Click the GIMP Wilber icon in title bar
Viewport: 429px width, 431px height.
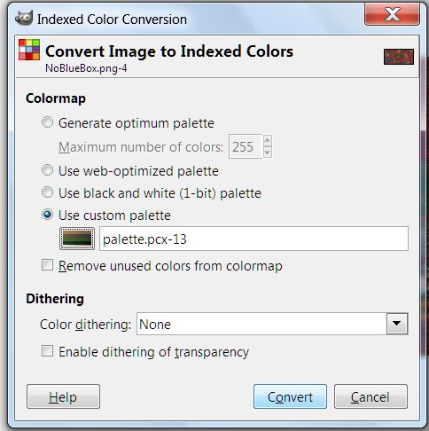(x=24, y=18)
